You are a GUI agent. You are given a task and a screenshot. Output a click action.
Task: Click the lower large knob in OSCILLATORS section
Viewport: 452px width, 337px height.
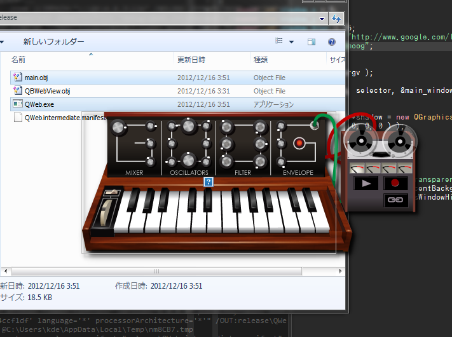pos(189,161)
